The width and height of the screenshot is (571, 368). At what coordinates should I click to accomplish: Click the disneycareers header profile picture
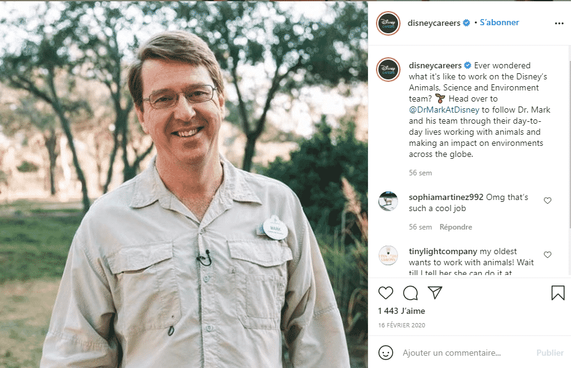(388, 23)
